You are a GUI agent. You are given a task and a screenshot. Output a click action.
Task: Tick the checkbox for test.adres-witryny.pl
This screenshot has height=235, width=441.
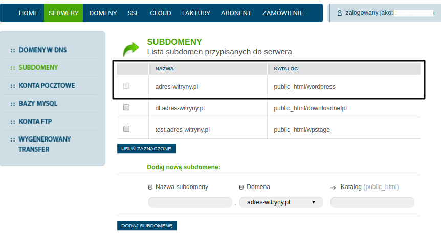126,129
